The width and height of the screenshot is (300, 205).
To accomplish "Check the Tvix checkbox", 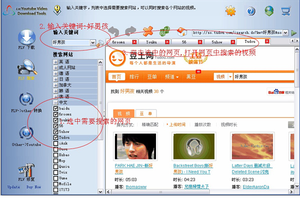I will 55,172.
